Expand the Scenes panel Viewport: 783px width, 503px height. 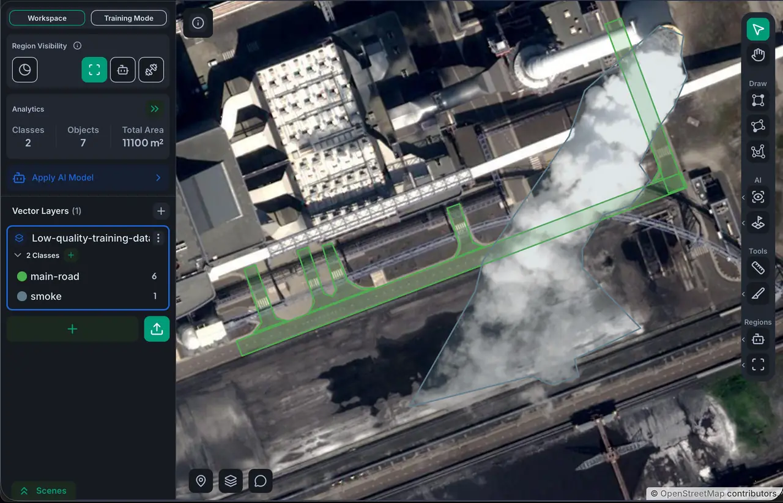point(43,491)
